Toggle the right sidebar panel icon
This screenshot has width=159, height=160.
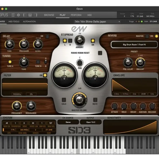[36, 15]
